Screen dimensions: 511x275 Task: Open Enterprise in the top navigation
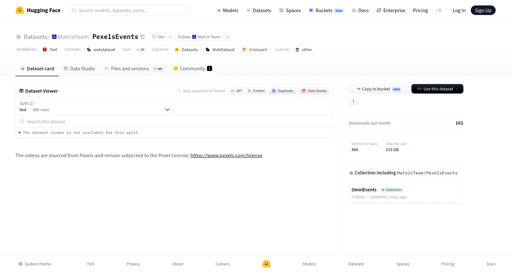[x=391, y=11]
